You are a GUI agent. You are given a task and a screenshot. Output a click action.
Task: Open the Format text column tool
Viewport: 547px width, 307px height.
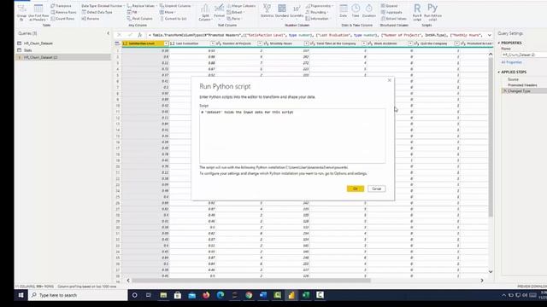pyautogui.click(x=219, y=11)
